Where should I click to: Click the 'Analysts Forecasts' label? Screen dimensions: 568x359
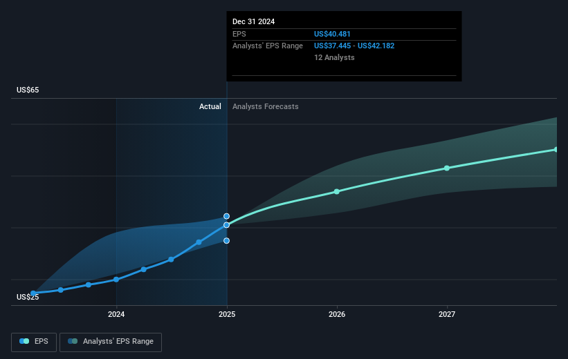click(x=266, y=106)
